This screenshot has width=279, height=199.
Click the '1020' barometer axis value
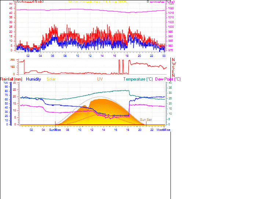(x=171, y=8)
